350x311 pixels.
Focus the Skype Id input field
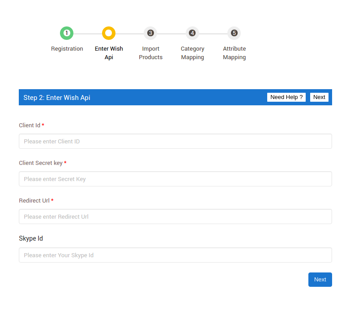(x=175, y=255)
